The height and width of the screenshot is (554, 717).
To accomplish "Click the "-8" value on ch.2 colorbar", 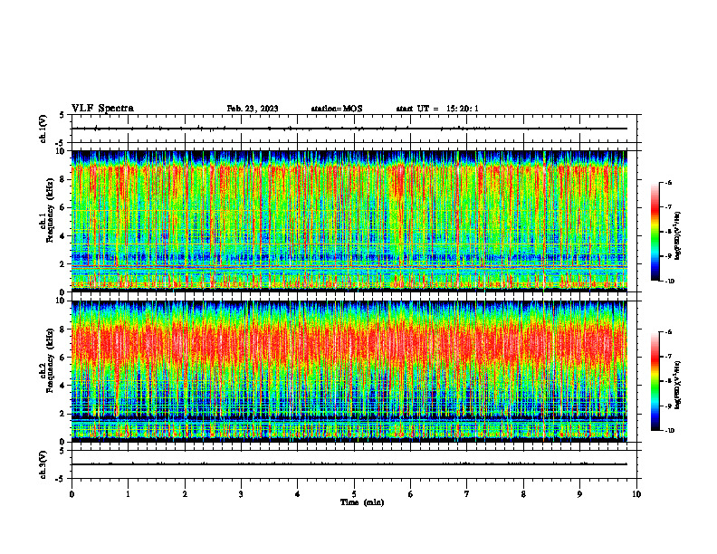I will [668, 381].
